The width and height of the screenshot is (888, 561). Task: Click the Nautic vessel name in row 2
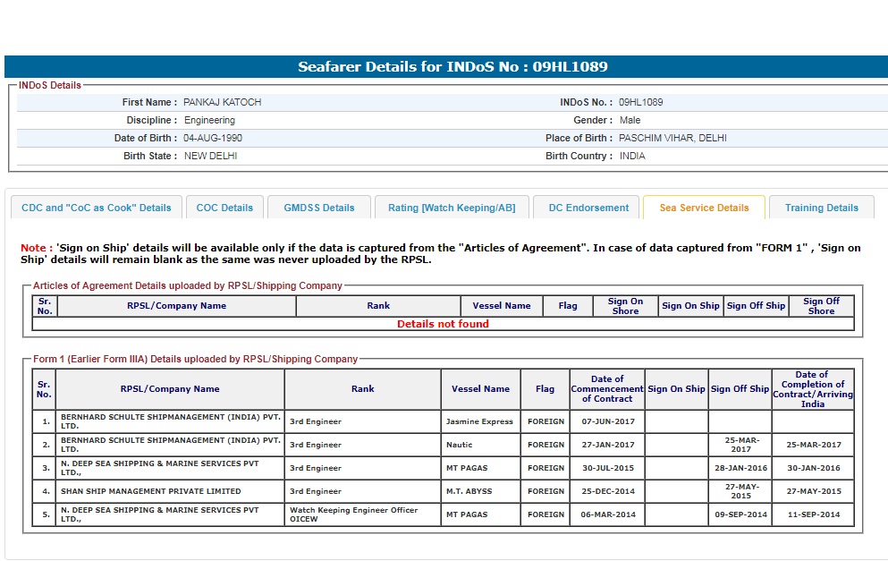click(x=460, y=445)
